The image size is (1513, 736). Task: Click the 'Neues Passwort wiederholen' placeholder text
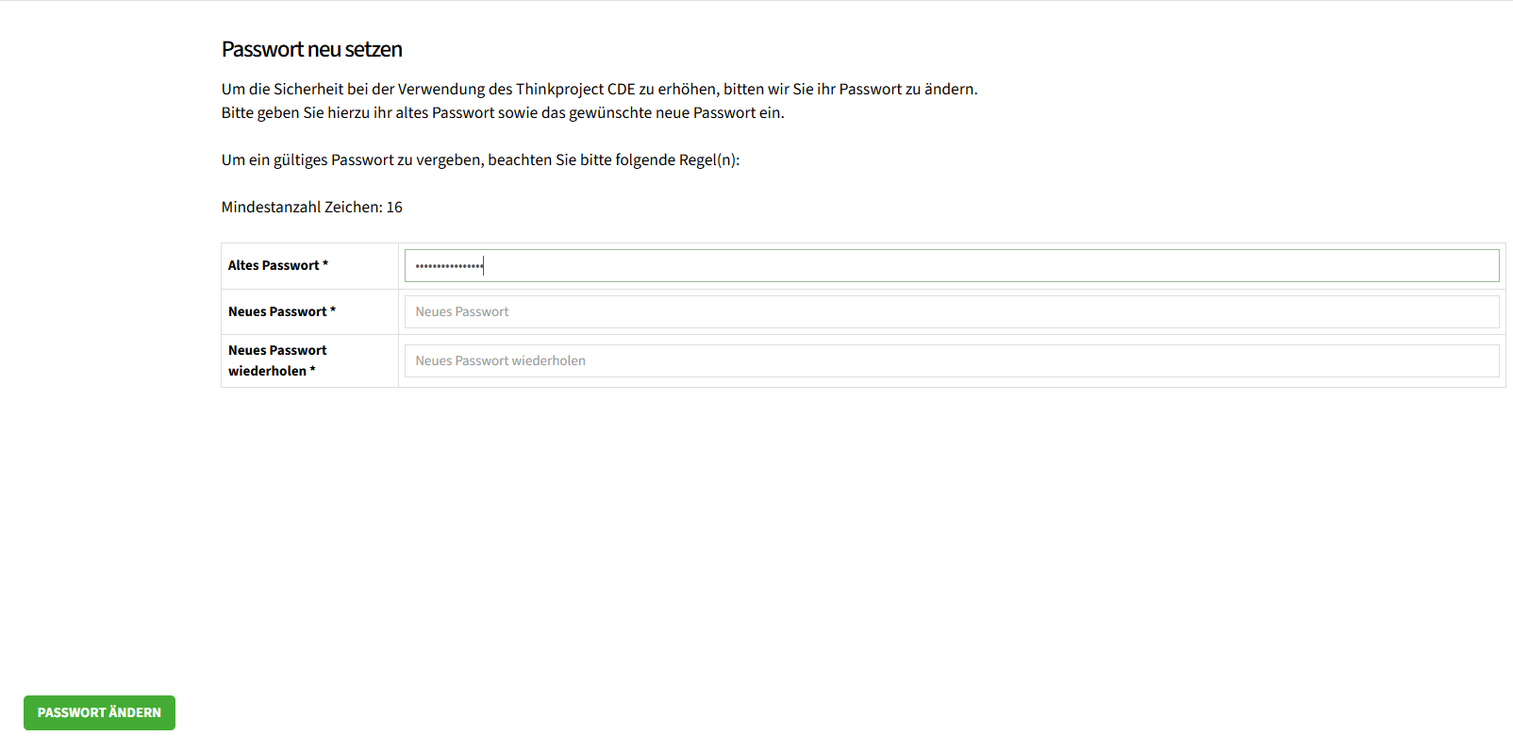click(x=501, y=360)
